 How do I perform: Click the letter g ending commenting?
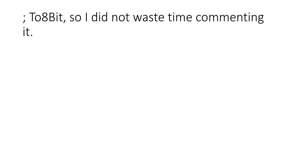click(x=260, y=19)
